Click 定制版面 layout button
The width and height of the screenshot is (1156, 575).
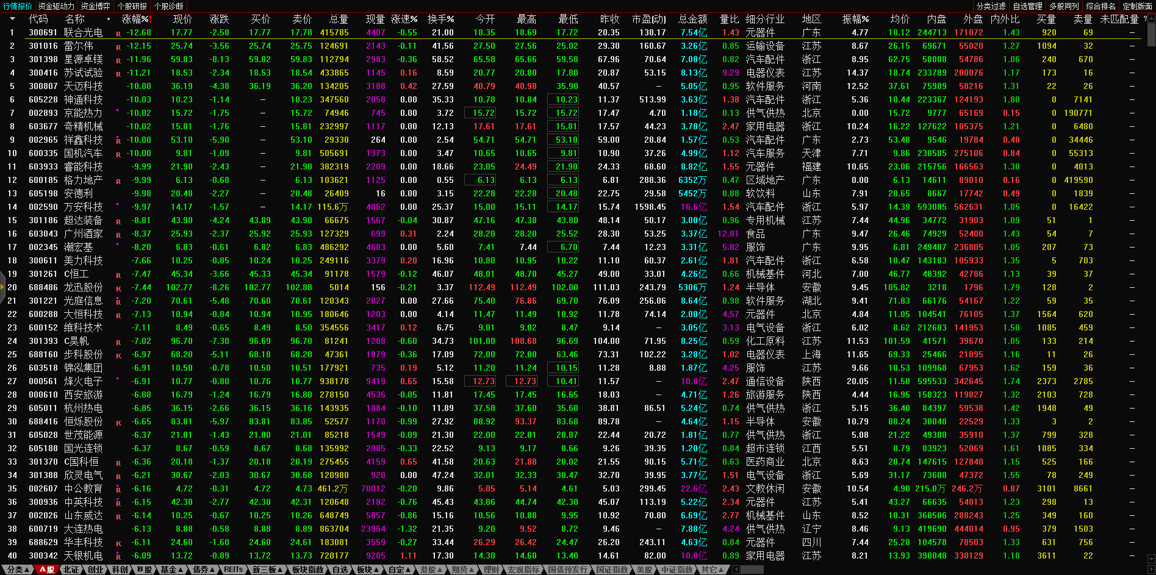pyautogui.click(x=1137, y=6)
